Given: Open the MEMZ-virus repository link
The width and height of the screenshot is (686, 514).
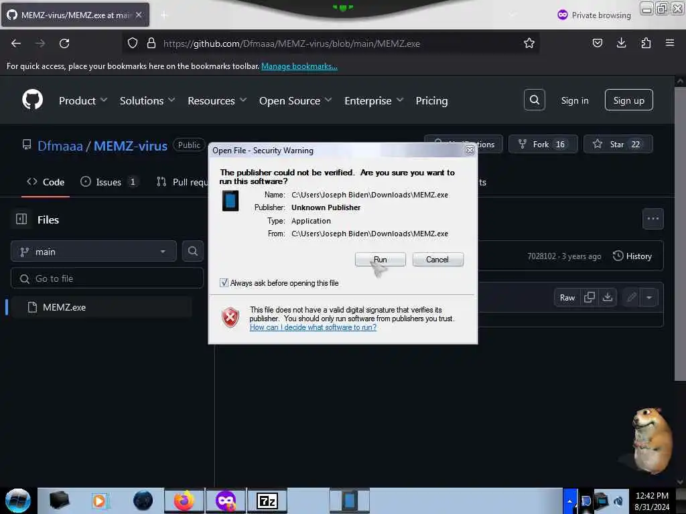Looking at the screenshot, I should click(131, 145).
